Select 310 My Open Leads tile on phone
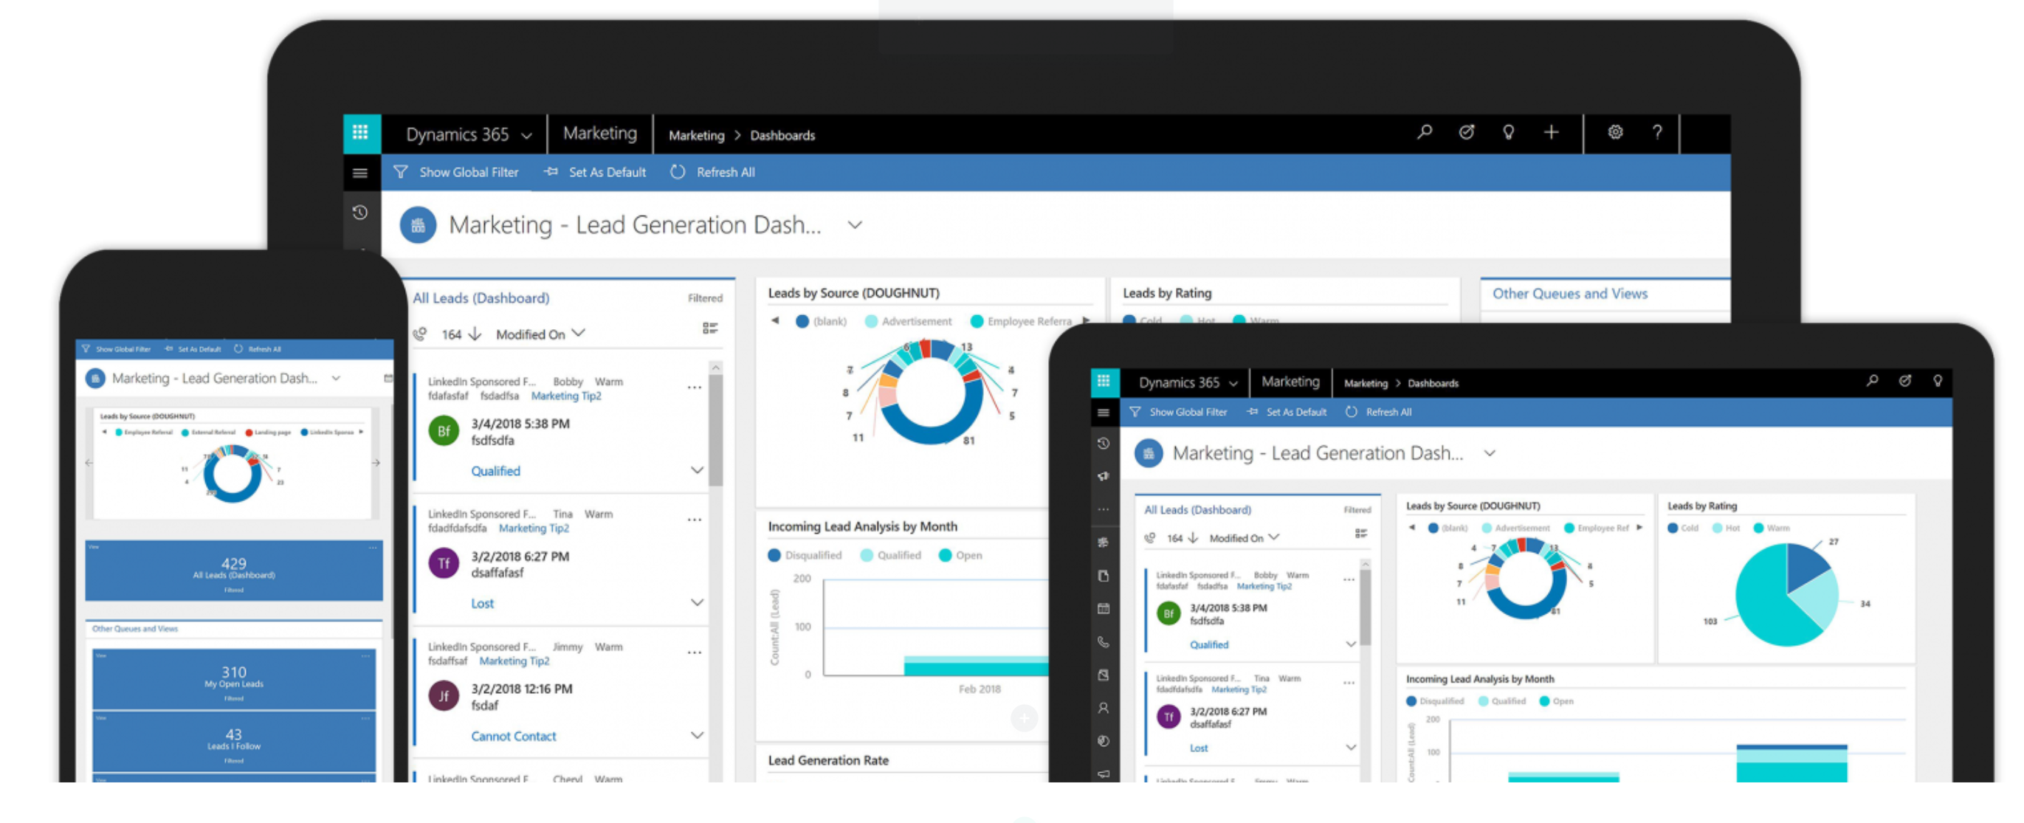 click(x=233, y=678)
